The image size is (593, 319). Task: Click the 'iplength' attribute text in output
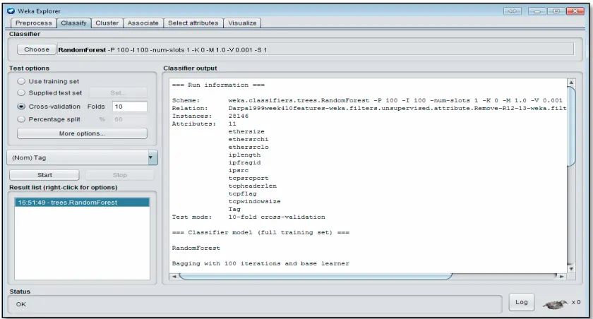244,155
